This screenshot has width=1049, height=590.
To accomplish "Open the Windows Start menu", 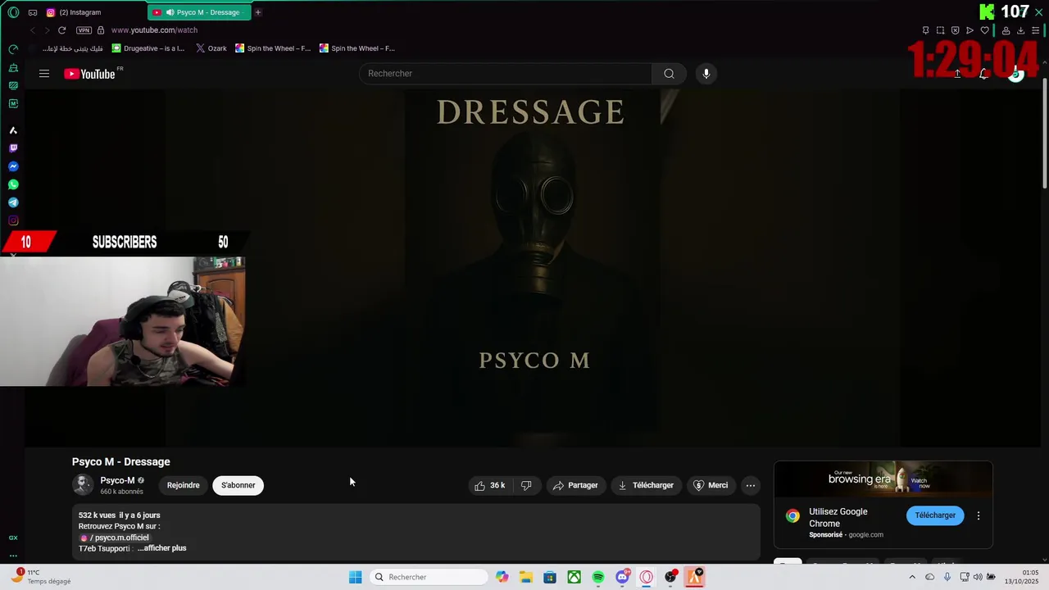I will [x=355, y=577].
